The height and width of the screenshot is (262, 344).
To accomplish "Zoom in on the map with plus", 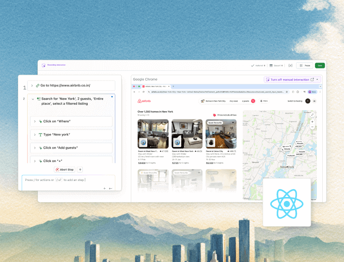I will [313, 122].
